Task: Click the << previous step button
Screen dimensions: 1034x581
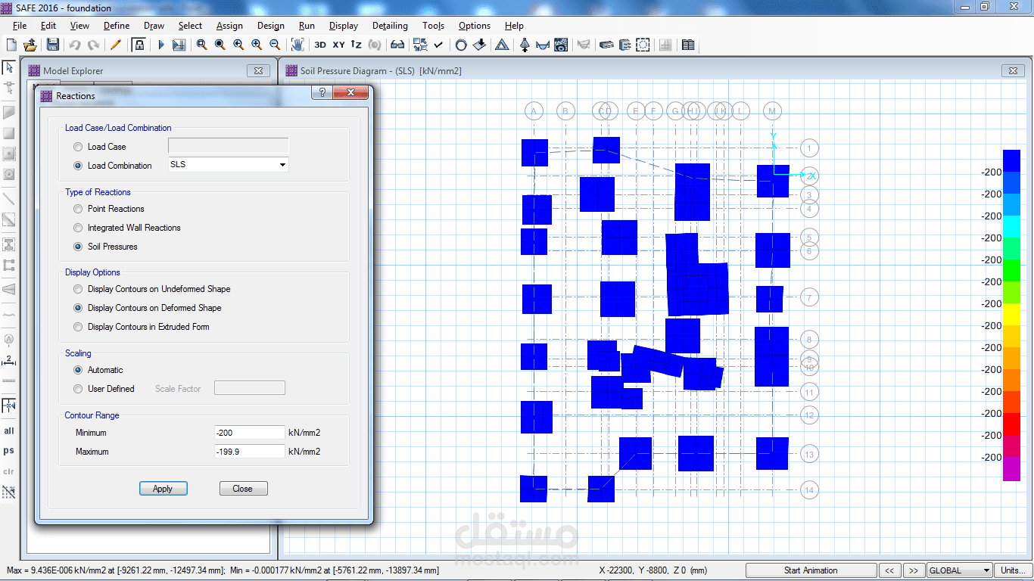Action: (x=890, y=570)
